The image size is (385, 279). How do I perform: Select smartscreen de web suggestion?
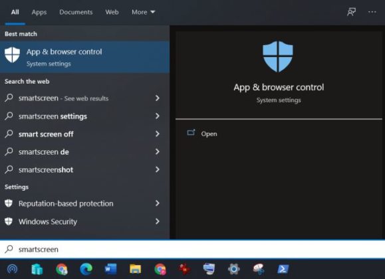click(x=84, y=152)
